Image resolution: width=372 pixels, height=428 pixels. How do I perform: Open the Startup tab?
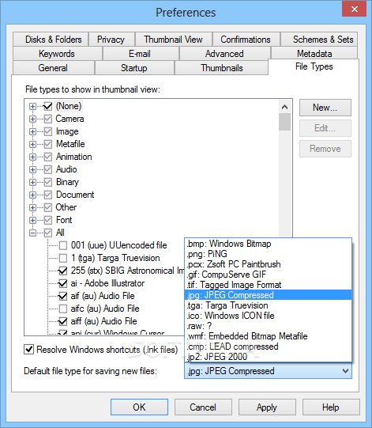click(x=134, y=68)
